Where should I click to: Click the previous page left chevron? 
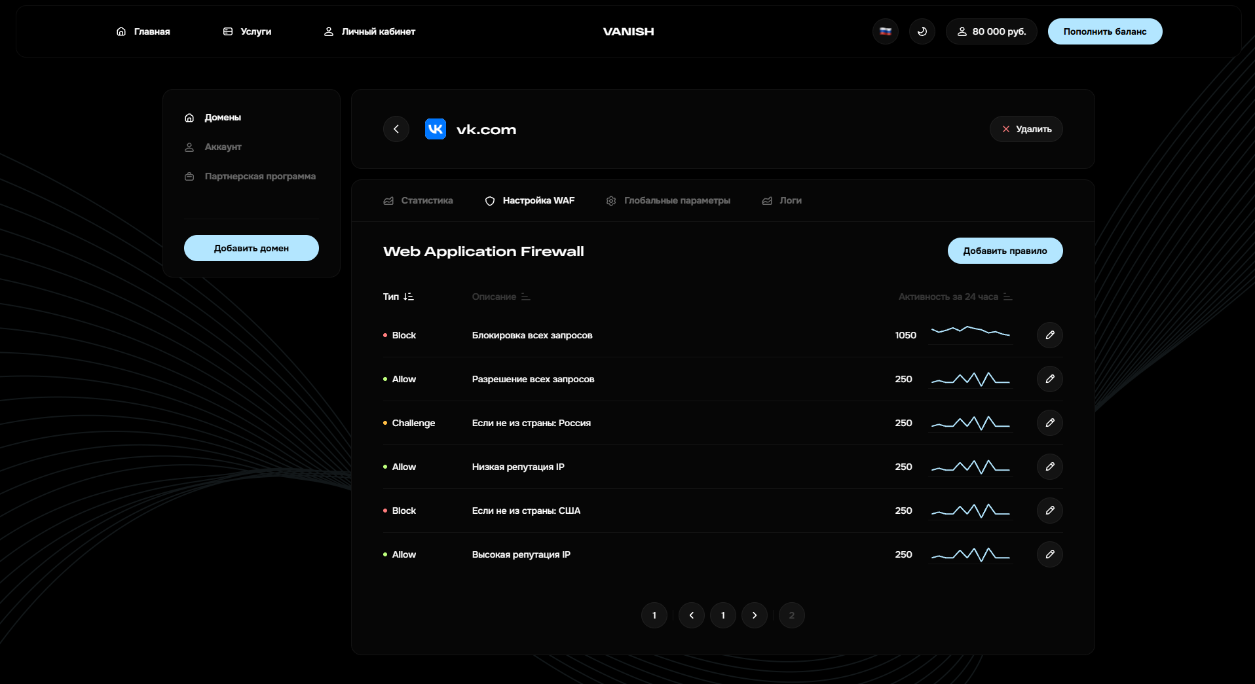[691, 615]
